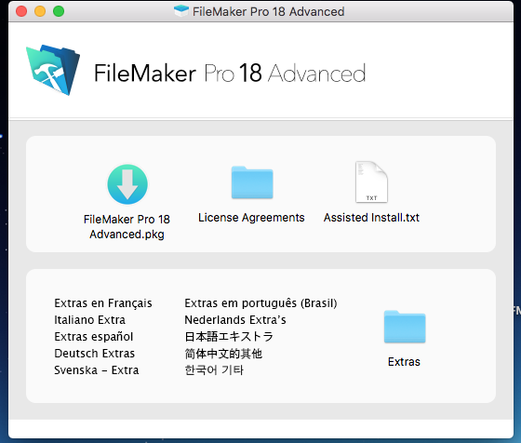This screenshot has height=443, width=521.
Task: Click the 'FileMaker Pro 18 Advanced' header title
Action: pyautogui.click(x=230, y=74)
